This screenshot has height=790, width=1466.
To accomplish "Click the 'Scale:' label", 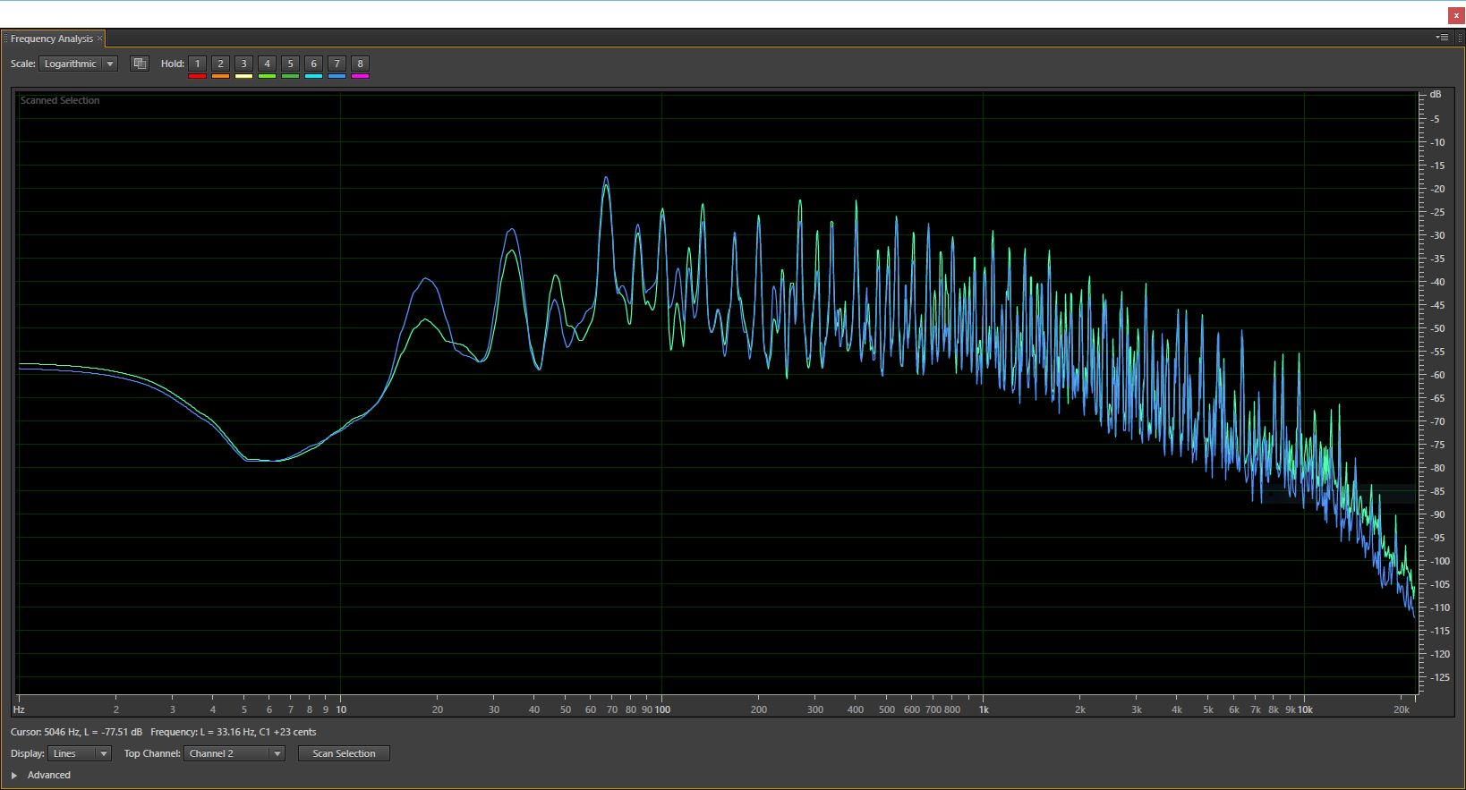I will [23, 64].
